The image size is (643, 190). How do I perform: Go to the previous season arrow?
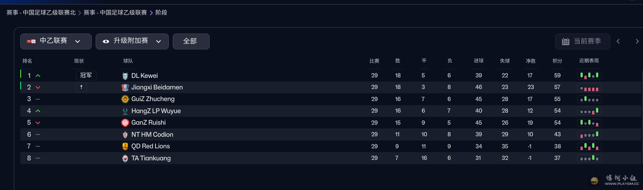pos(618,41)
